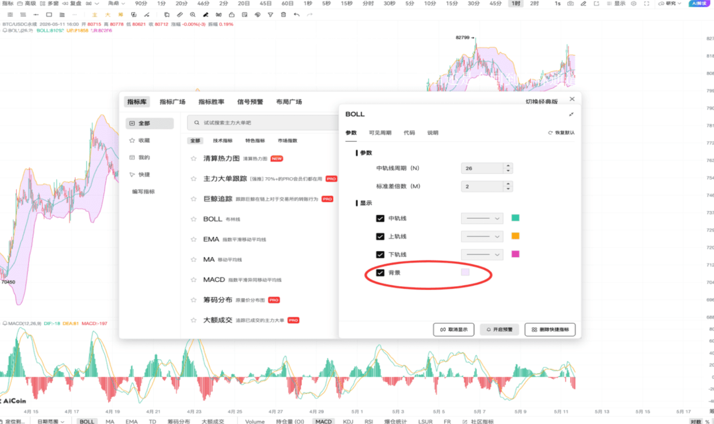Click the 切换经典版 link
Viewport: 714px width, 424px height.
pos(542,101)
